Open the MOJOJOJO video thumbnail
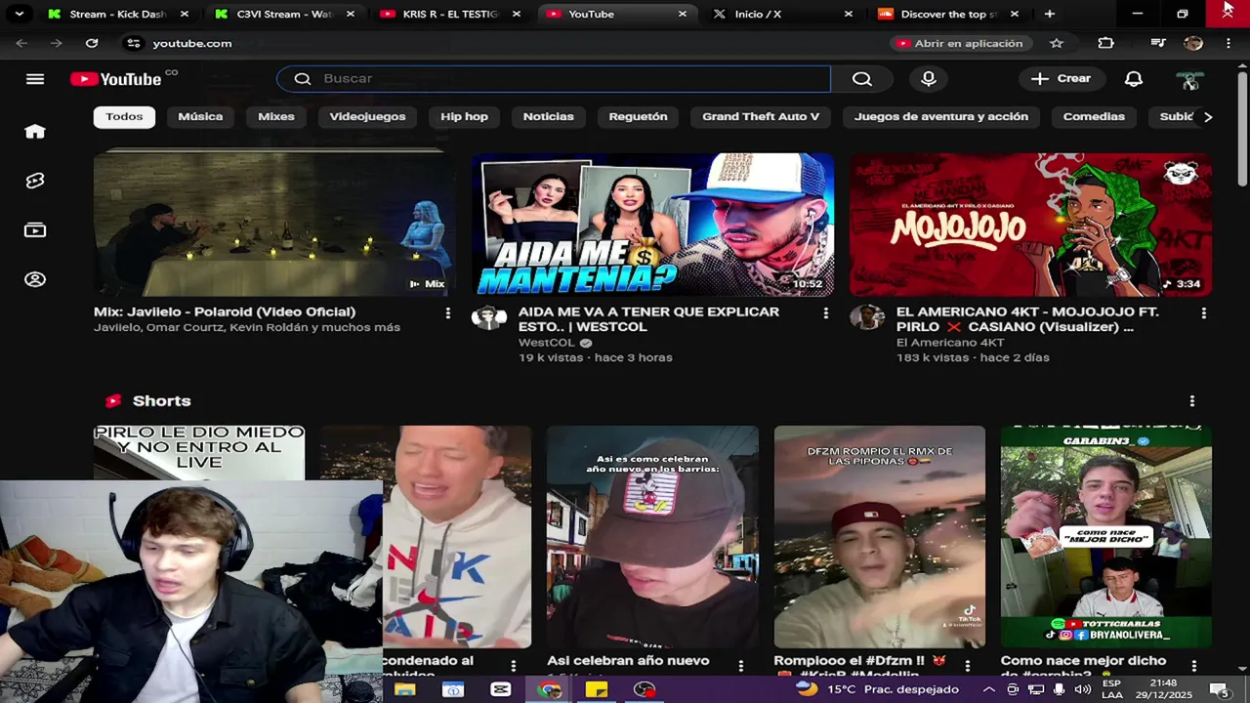This screenshot has width=1250, height=703. pos(1030,225)
